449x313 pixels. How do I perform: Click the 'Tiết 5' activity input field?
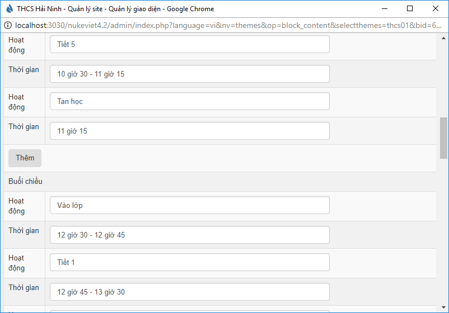point(190,44)
